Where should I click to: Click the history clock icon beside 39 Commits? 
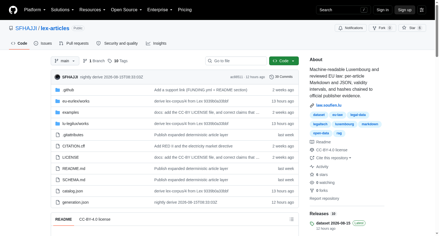[x=272, y=77]
